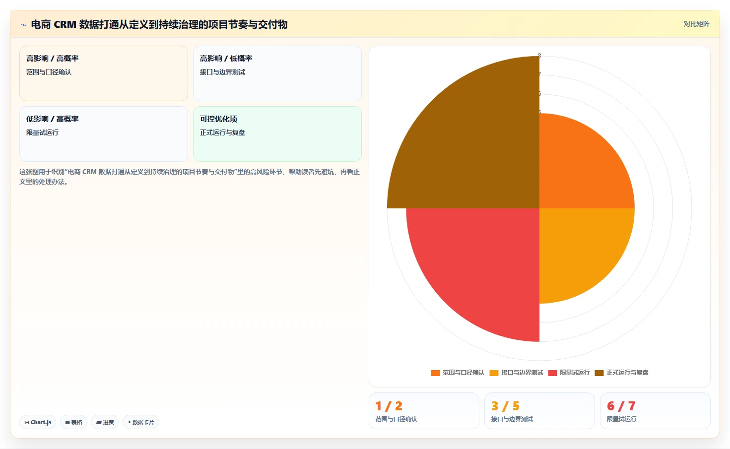Click the 数据卡片 tag chip

(x=141, y=422)
